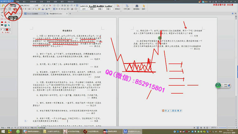Switch to the 插入 ribbon tab

[23, 2]
